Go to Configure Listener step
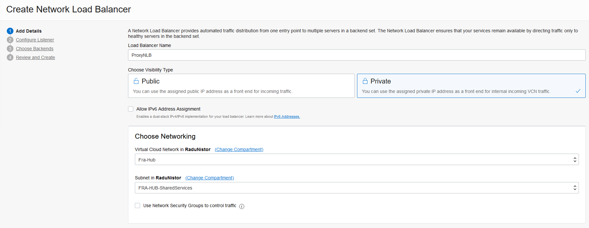Image resolution: width=589 pixels, height=228 pixels. pos(35,40)
